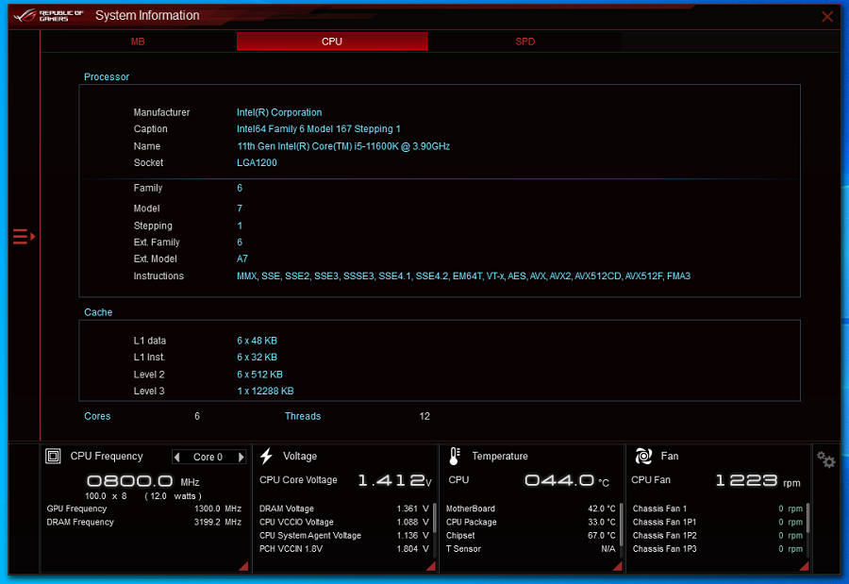Click the T Sensor row

(x=530, y=549)
